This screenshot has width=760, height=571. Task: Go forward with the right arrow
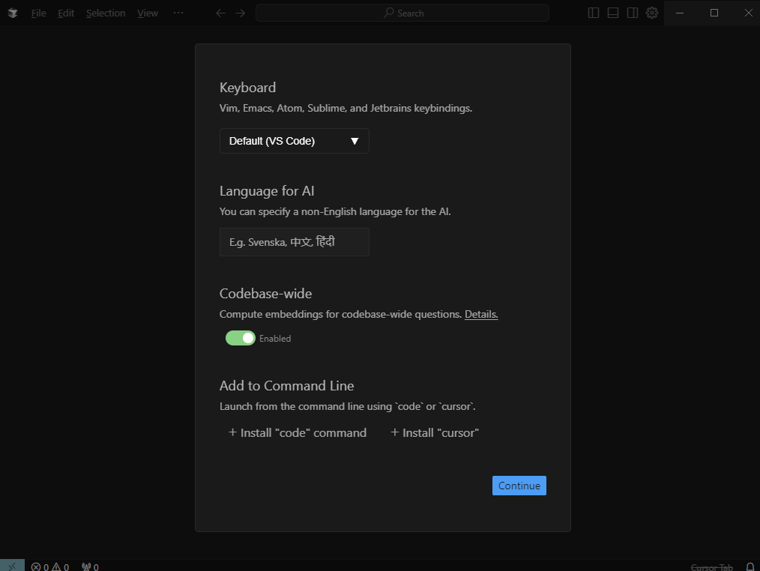tap(241, 13)
